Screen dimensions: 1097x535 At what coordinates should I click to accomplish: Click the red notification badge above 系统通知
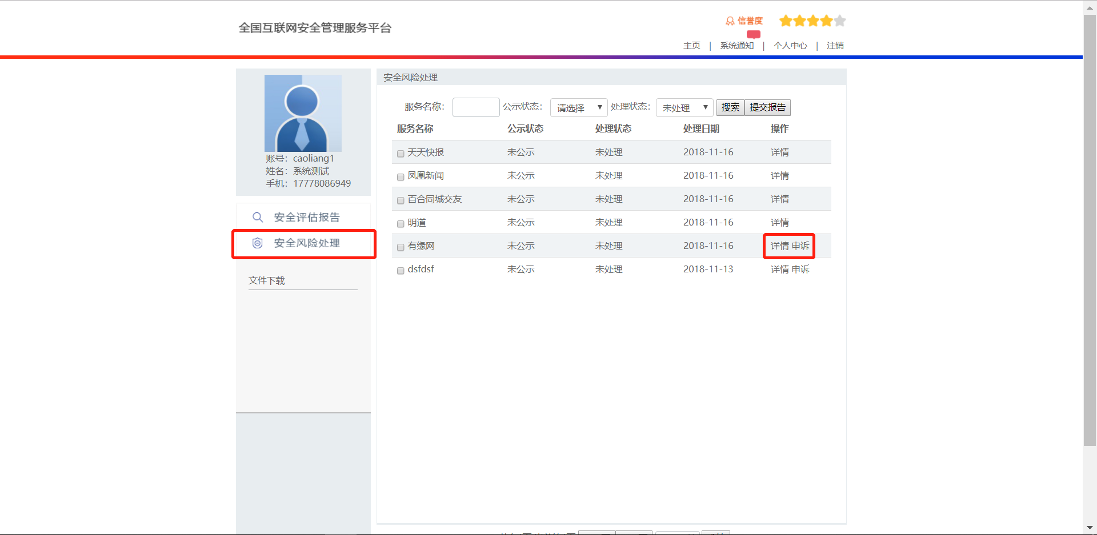coord(754,34)
